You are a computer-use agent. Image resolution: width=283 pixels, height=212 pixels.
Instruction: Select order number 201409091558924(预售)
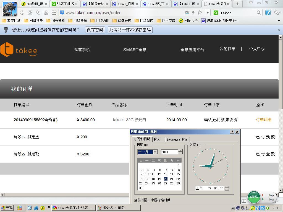(x=36, y=120)
